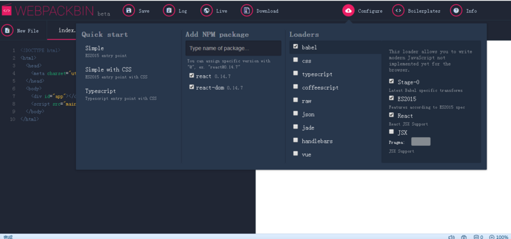Click the jade label in Loaders

[x=308, y=128]
